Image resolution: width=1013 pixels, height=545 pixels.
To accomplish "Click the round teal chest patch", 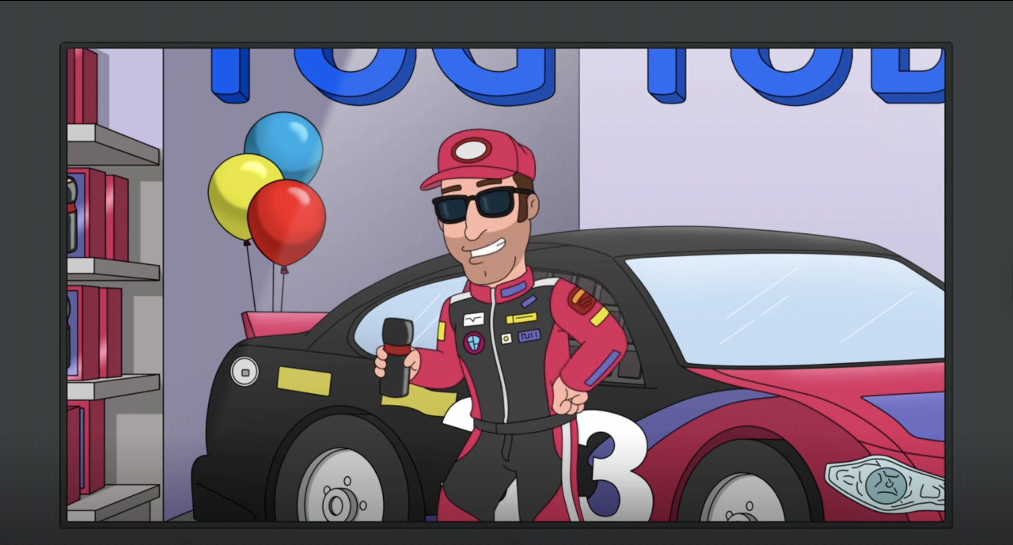I will click(x=474, y=342).
